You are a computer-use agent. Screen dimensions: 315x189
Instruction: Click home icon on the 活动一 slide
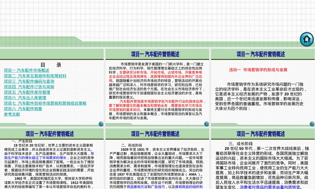coord(312,124)
